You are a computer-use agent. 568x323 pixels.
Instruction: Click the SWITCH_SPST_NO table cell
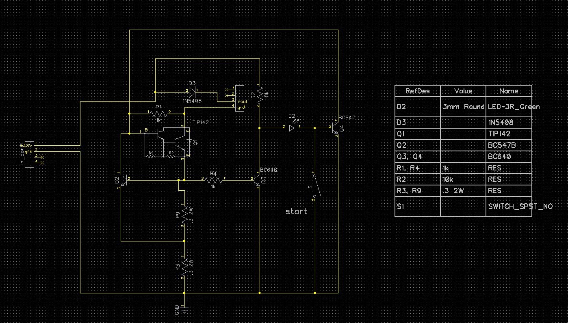pyautogui.click(x=509, y=206)
